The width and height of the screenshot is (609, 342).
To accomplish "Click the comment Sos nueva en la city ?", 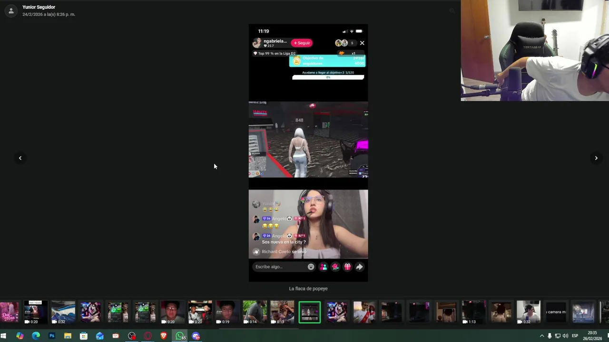I will 284,242.
